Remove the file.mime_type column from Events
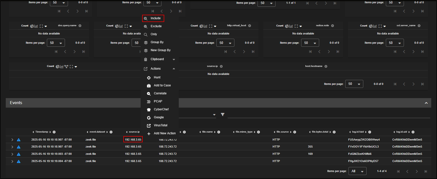Image resolution: width=437 pixels, height=179 pixels. point(258,132)
